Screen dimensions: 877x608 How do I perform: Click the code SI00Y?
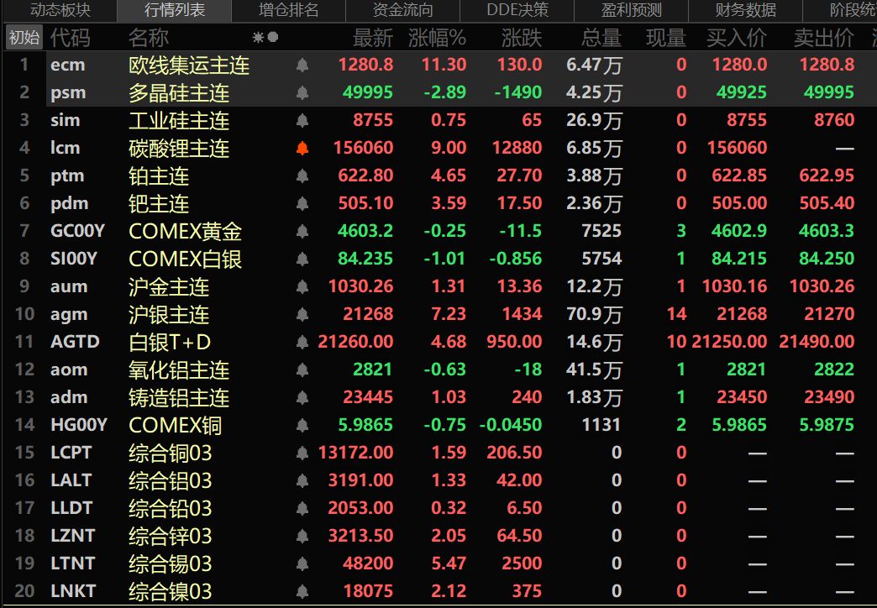coord(74,259)
